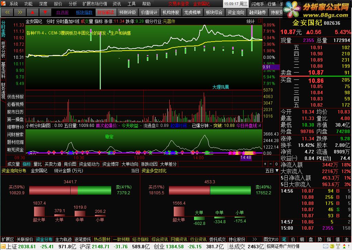
Task: Click the 14:48 time marker on the chart axis
Action: tap(246, 157)
